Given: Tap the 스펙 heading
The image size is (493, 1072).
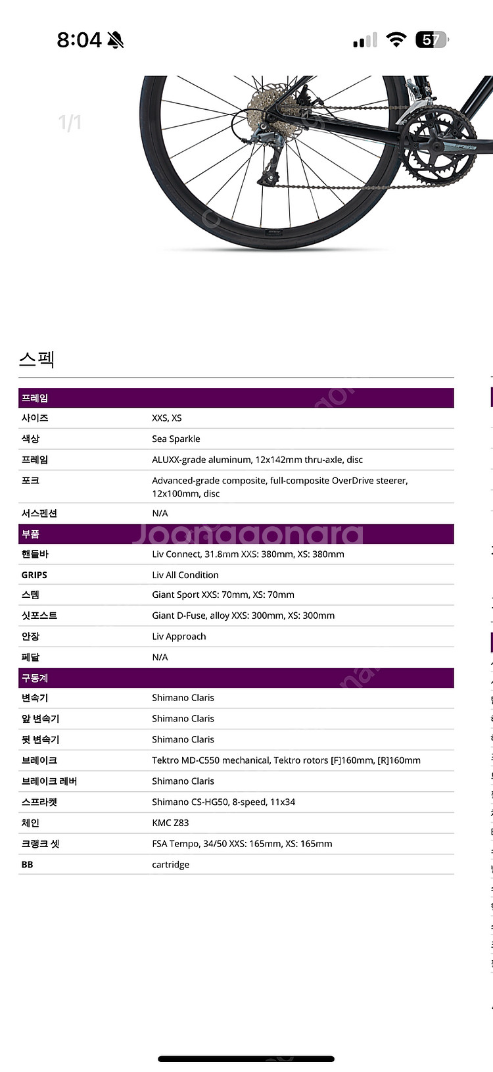Looking at the screenshot, I should [37, 358].
